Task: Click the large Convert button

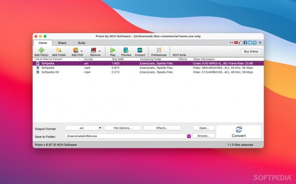Action: coord(239,132)
